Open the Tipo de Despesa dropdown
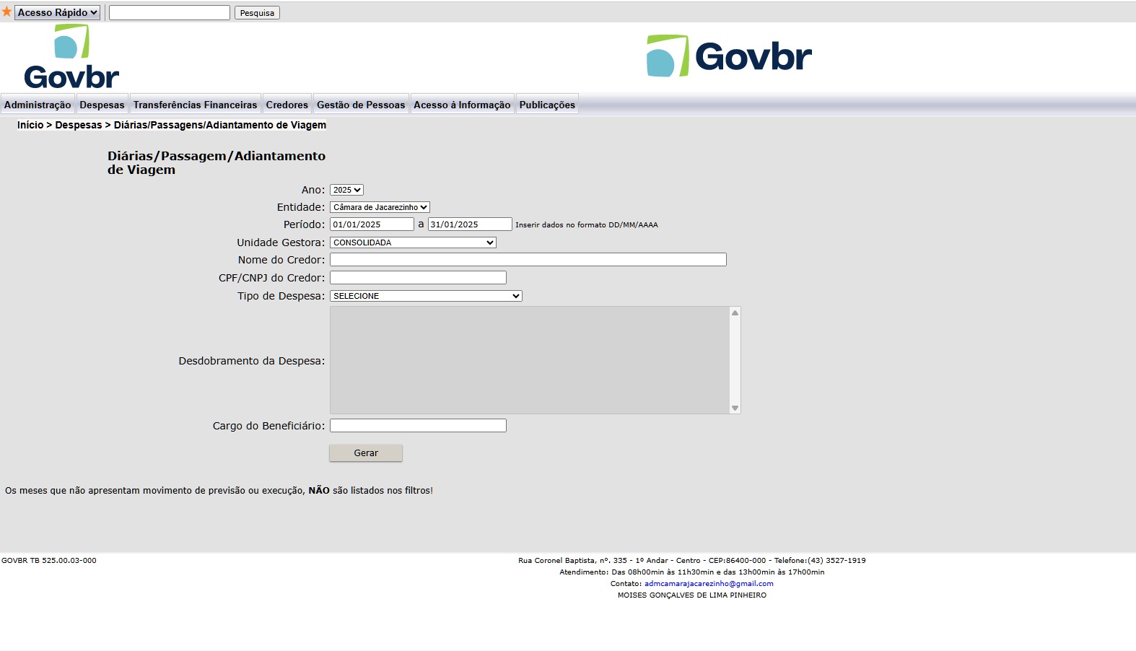Image resolution: width=1136 pixels, height=651 pixels. [426, 296]
